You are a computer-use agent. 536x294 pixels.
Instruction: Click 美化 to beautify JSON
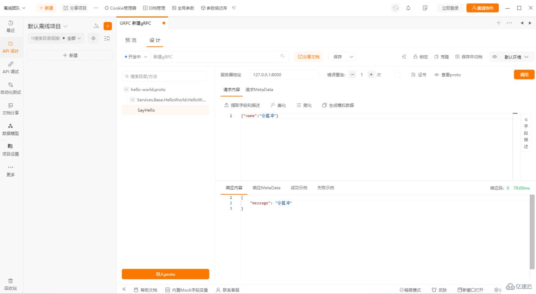tap(278, 105)
